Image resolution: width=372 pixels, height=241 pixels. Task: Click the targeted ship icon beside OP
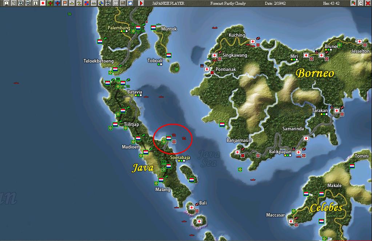coord(108,3)
